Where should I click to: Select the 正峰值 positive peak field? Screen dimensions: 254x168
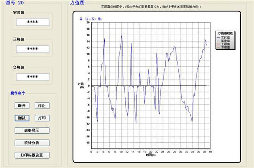click(33, 49)
